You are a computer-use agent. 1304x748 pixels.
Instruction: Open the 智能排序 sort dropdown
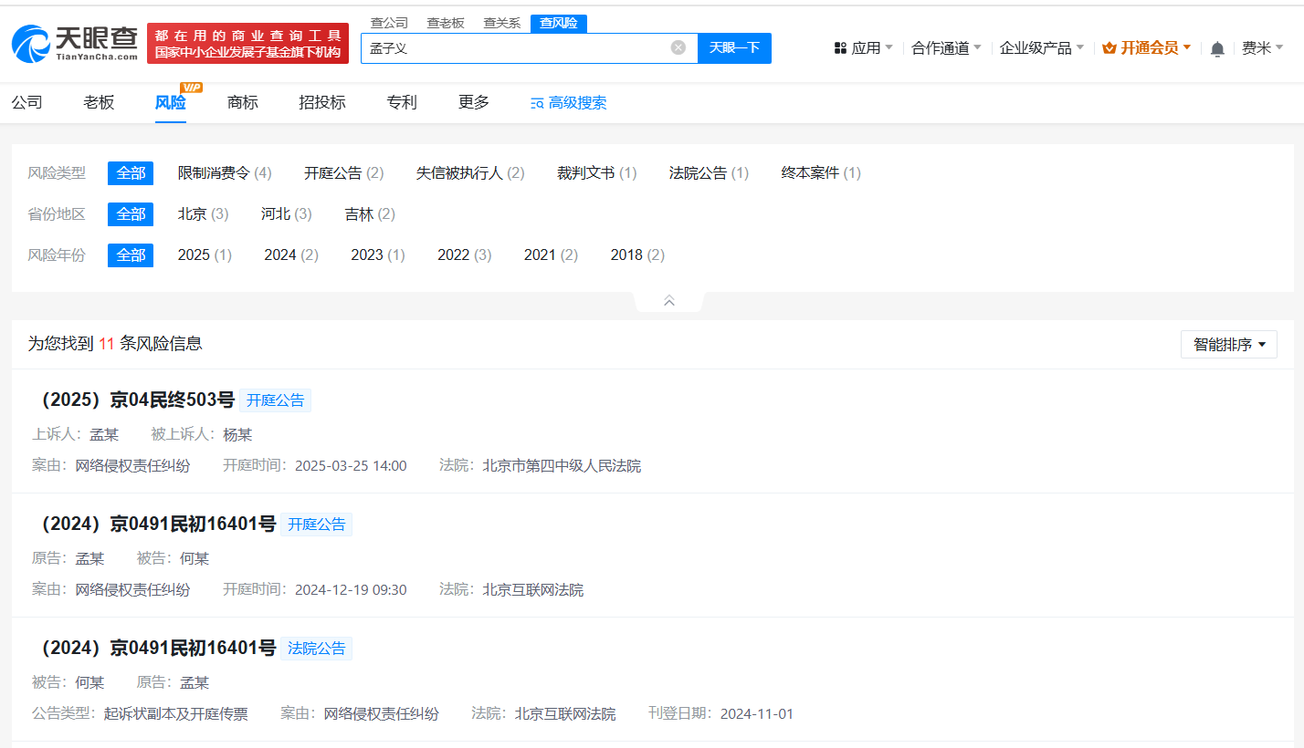click(1229, 345)
